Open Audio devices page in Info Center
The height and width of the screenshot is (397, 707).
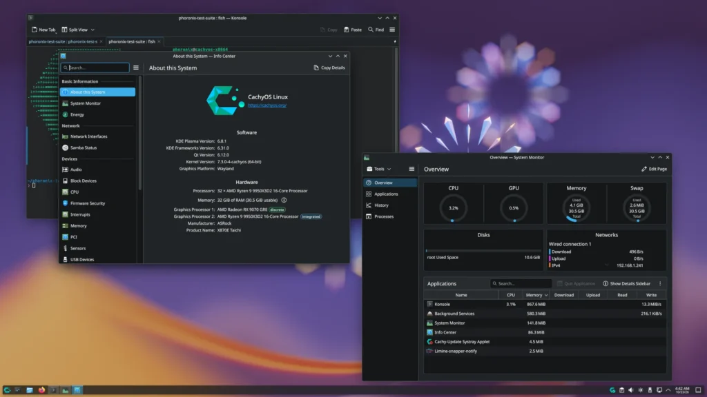tap(97, 170)
